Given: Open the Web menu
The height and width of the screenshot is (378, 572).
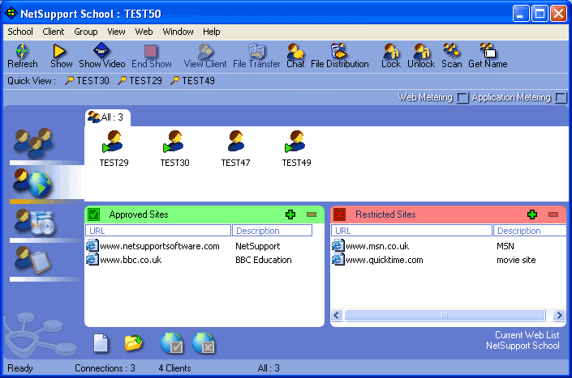Looking at the screenshot, I should [144, 32].
